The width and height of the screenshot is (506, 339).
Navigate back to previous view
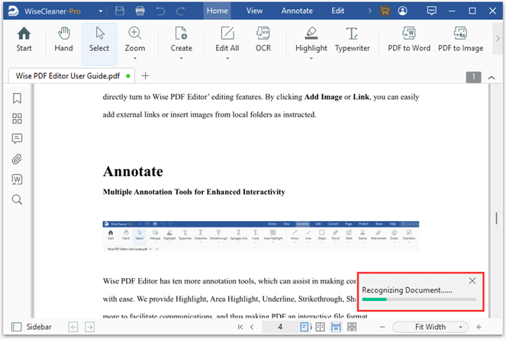(x=73, y=327)
